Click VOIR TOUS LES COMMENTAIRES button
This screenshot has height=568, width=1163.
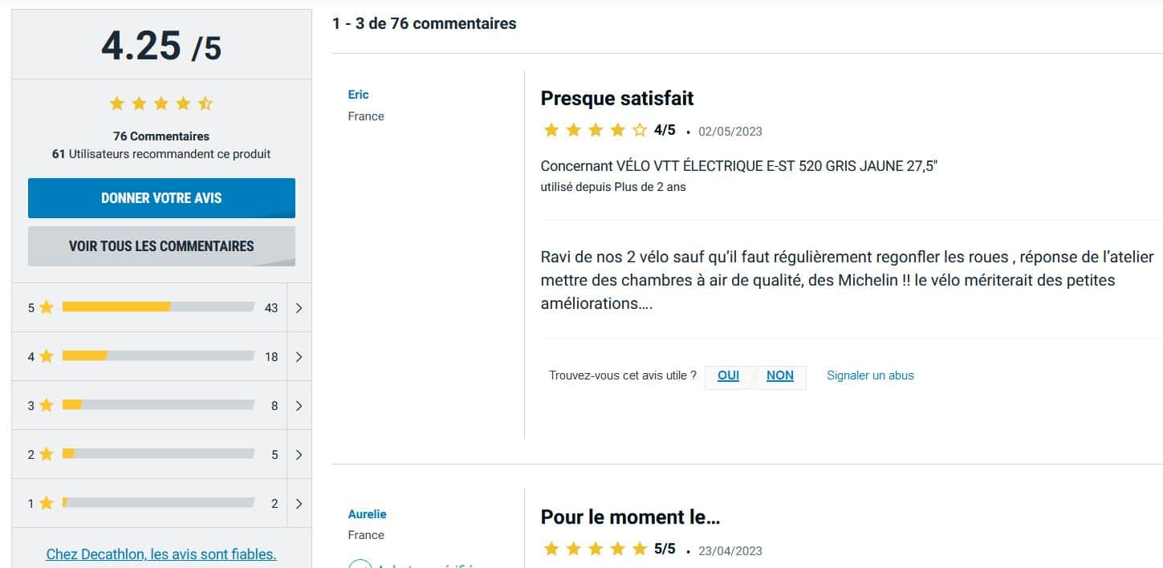161,246
